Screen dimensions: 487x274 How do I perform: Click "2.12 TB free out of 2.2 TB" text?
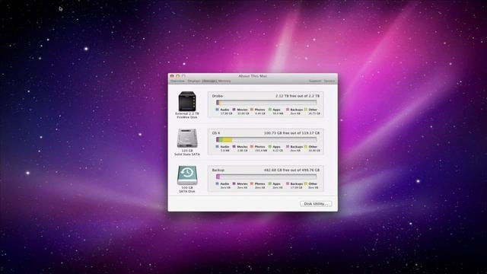coord(298,96)
